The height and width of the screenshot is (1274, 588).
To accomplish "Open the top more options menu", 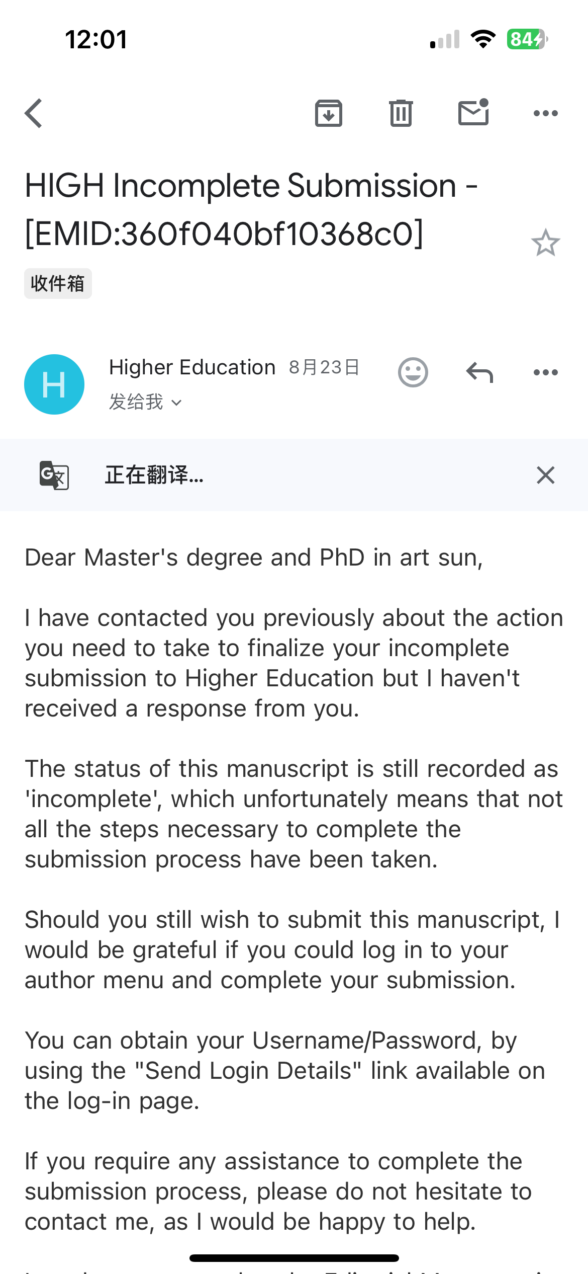I will pos(545,113).
